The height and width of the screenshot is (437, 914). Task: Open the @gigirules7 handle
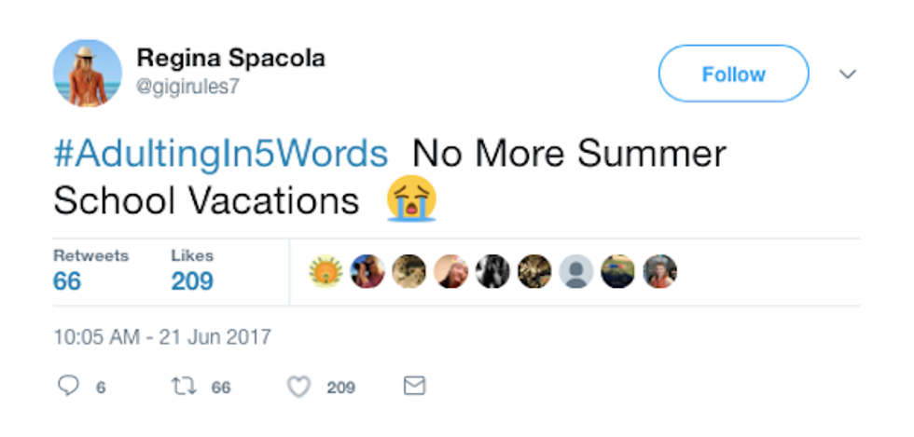pyautogui.click(x=187, y=87)
